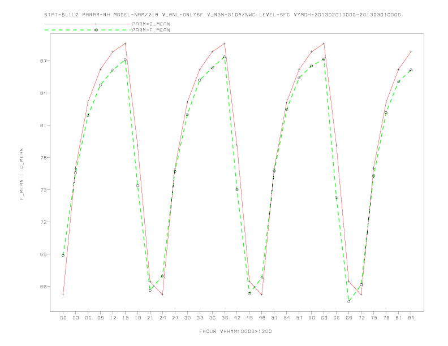Click x-axis tick label 66
The width and height of the screenshot is (448, 346).
pyautogui.click(x=337, y=318)
